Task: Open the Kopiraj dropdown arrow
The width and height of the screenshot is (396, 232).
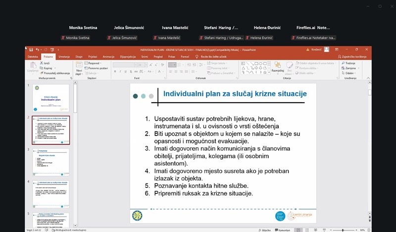Action: click(54, 68)
